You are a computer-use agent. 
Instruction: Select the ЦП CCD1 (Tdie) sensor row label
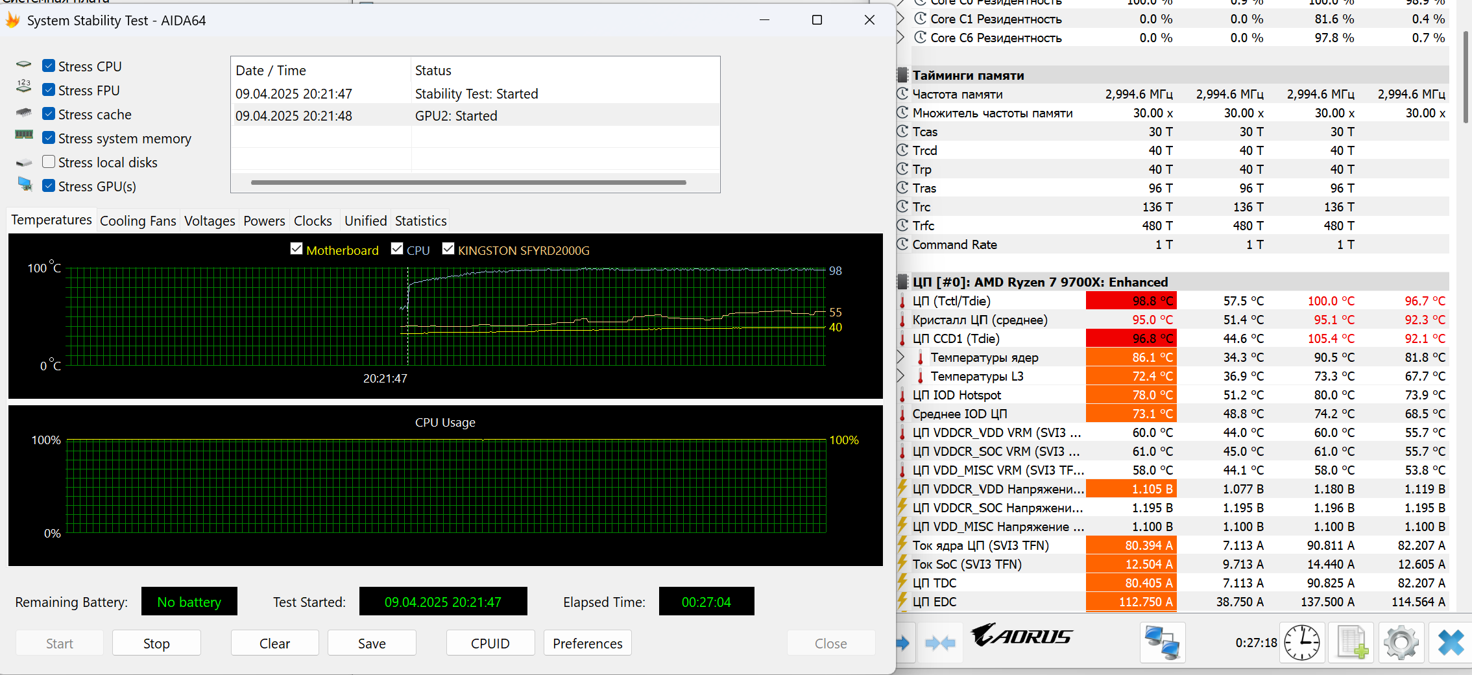pyautogui.click(x=956, y=338)
